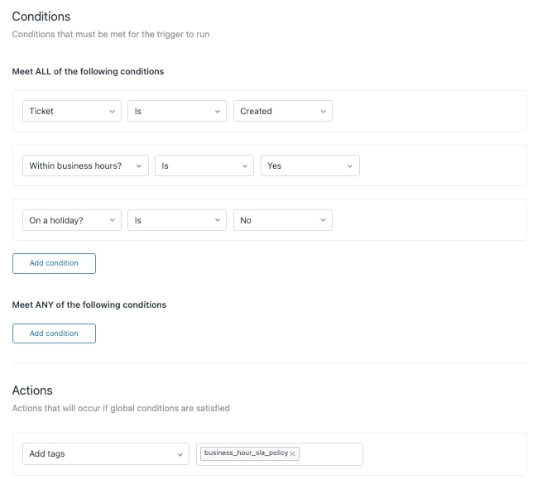
Task: Expand the Created value dropdown
Action: click(x=282, y=111)
